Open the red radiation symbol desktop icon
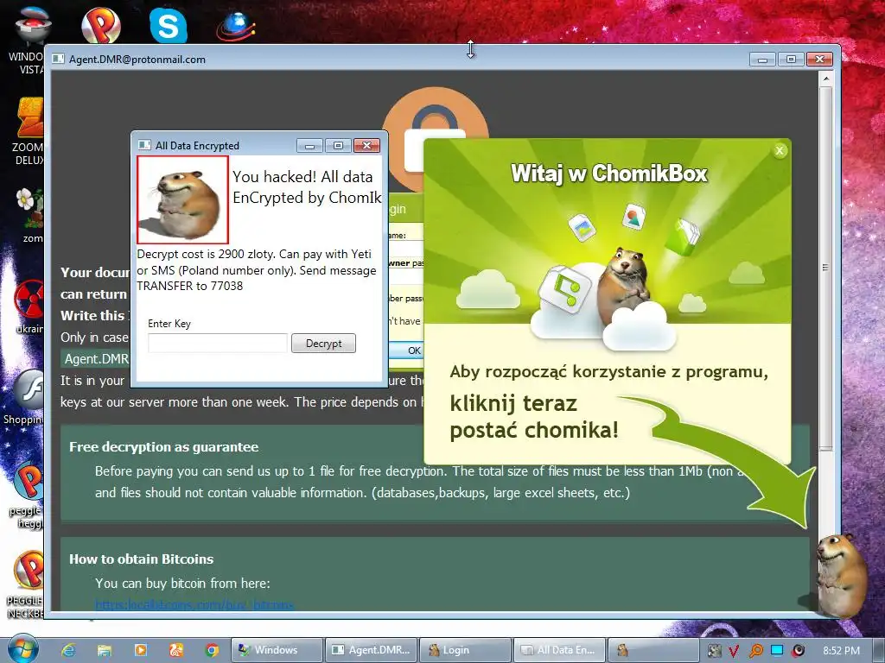Image resolution: width=885 pixels, height=663 pixels. click(x=29, y=299)
